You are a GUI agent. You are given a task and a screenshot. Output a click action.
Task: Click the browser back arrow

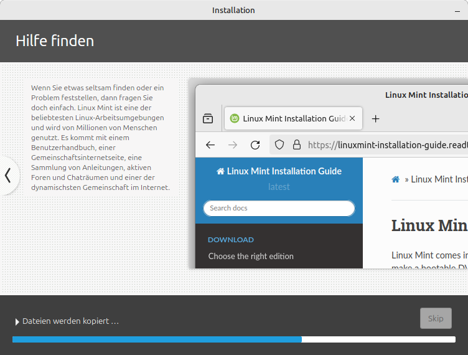[x=210, y=145]
